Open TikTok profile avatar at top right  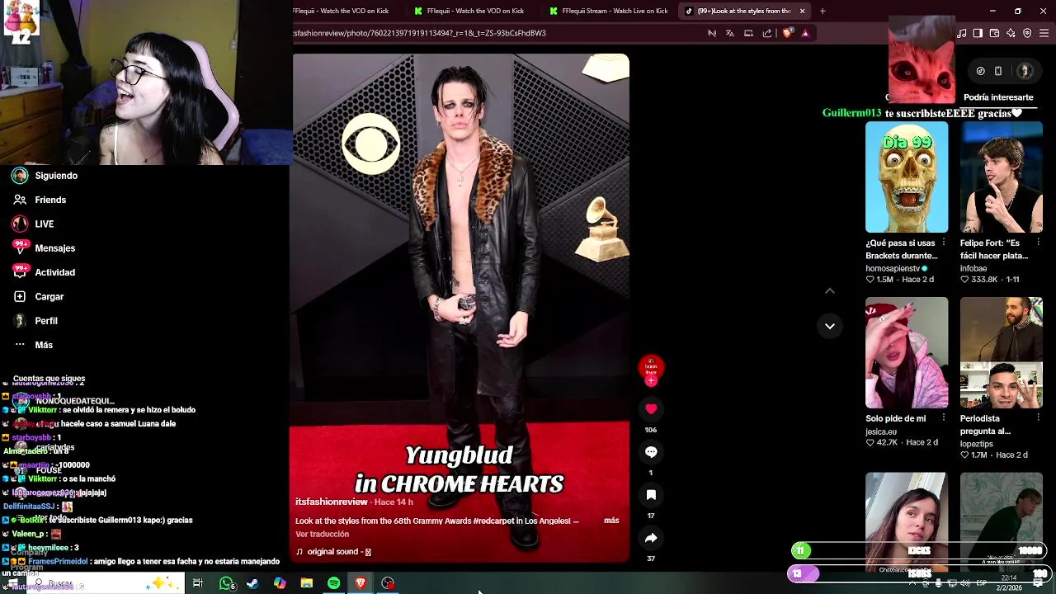coord(1025,71)
